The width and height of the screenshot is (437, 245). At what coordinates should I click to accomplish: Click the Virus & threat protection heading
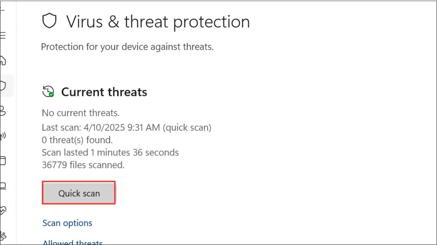(158, 22)
